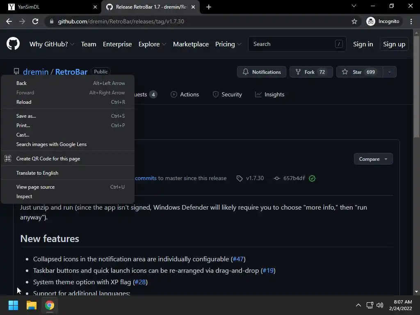
Task: Click the tag icon near v1.7.30
Action: (x=240, y=178)
